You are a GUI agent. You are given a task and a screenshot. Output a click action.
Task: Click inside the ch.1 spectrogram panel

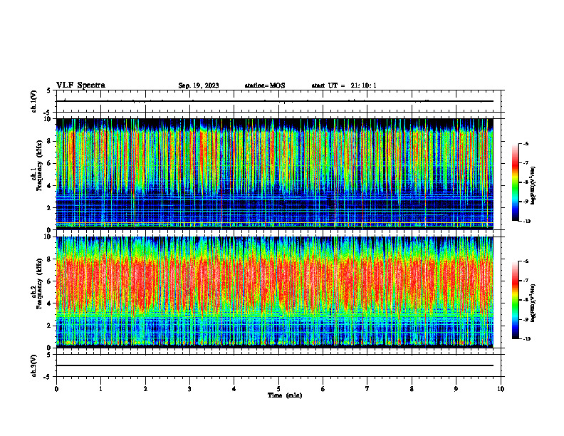(275, 174)
